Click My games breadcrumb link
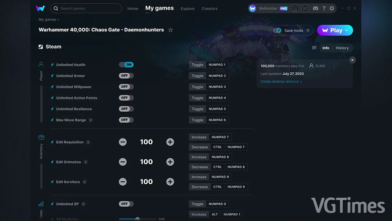392x221 pixels. [x=47, y=20]
